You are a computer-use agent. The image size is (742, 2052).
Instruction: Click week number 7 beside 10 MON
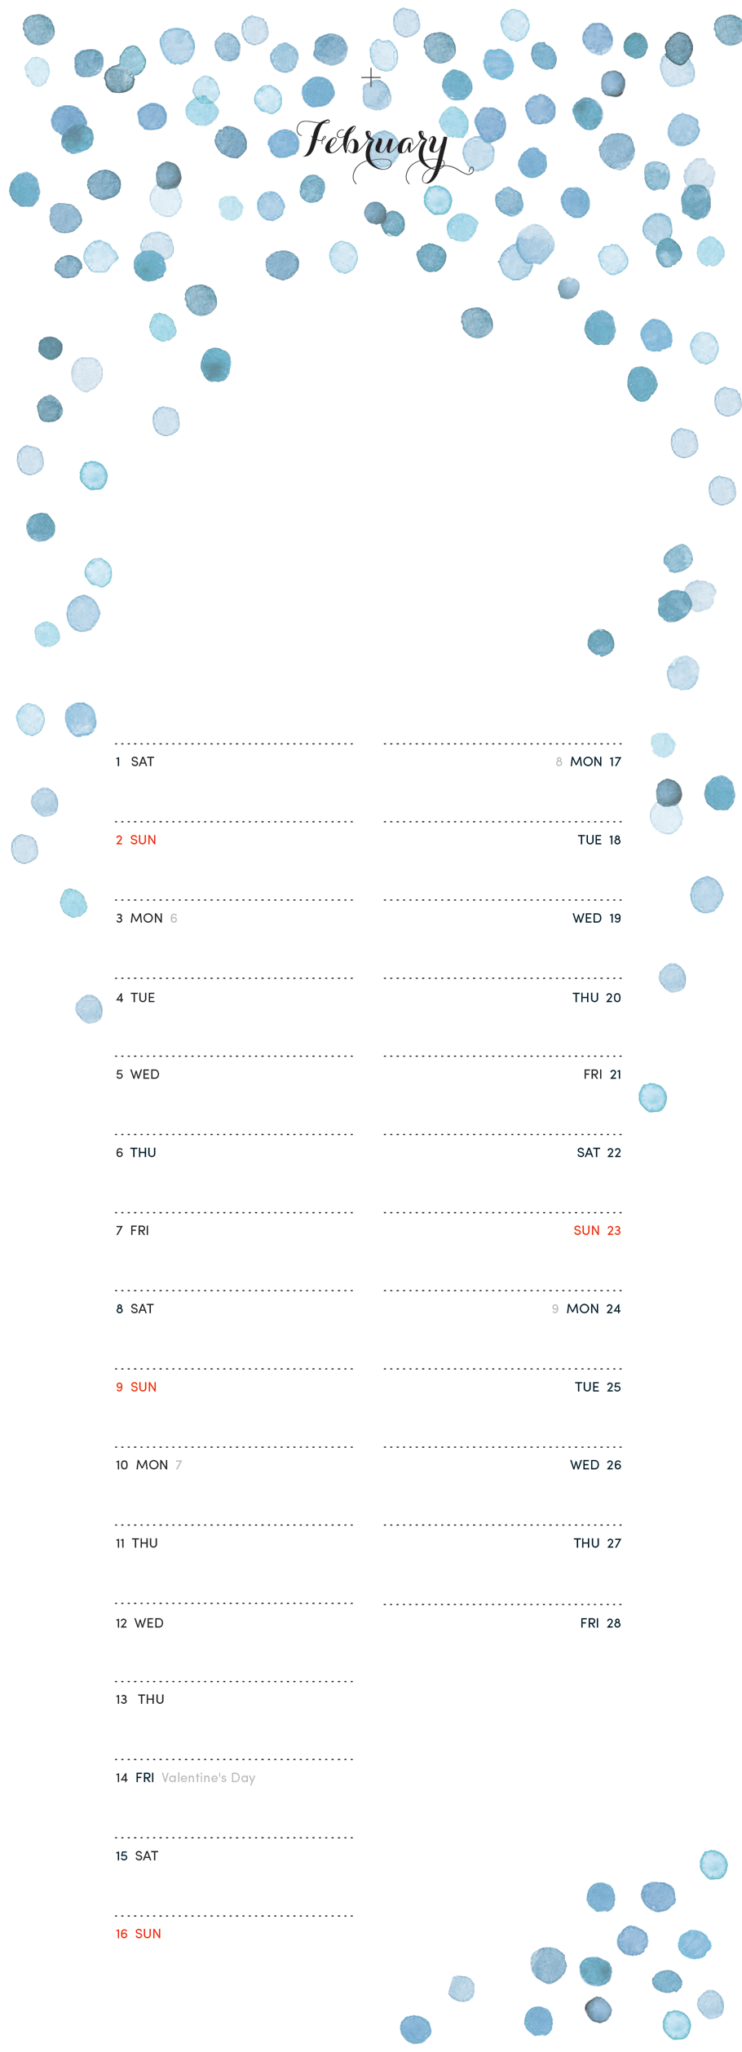point(179,1465)
